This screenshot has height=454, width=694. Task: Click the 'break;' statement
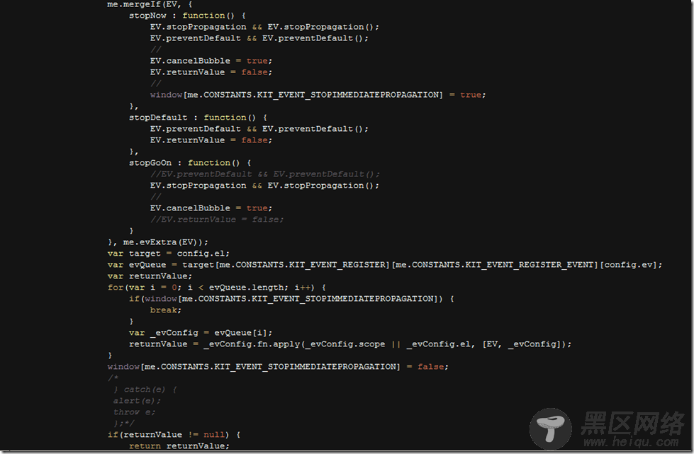point(166,310)
